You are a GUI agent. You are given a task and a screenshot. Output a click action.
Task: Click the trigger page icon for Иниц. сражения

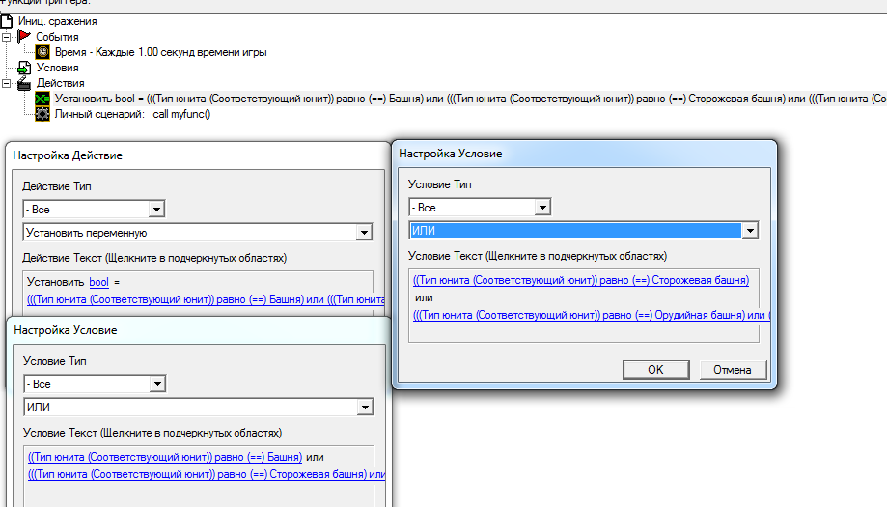coord(6,21)
